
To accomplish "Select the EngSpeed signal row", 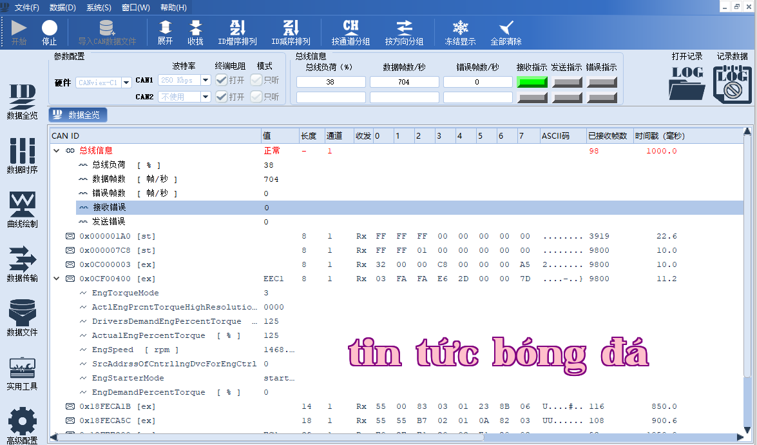I will pyautogui.click(x=409, y=350).
